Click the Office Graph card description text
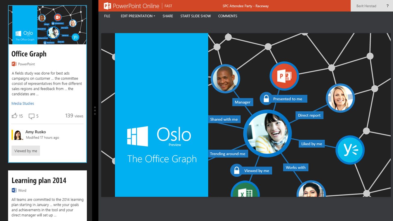 click(47, 83)
